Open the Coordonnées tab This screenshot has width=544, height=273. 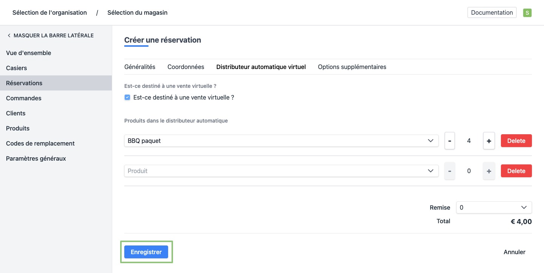click(x=186, y=67)
